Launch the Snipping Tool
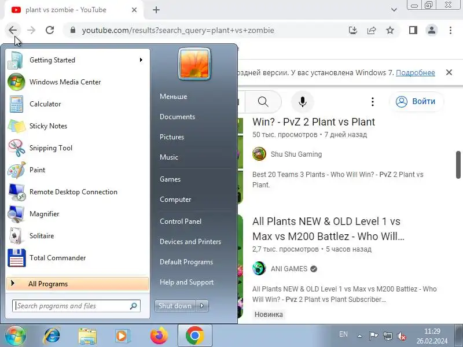463x347 pixels. point(78,148)
